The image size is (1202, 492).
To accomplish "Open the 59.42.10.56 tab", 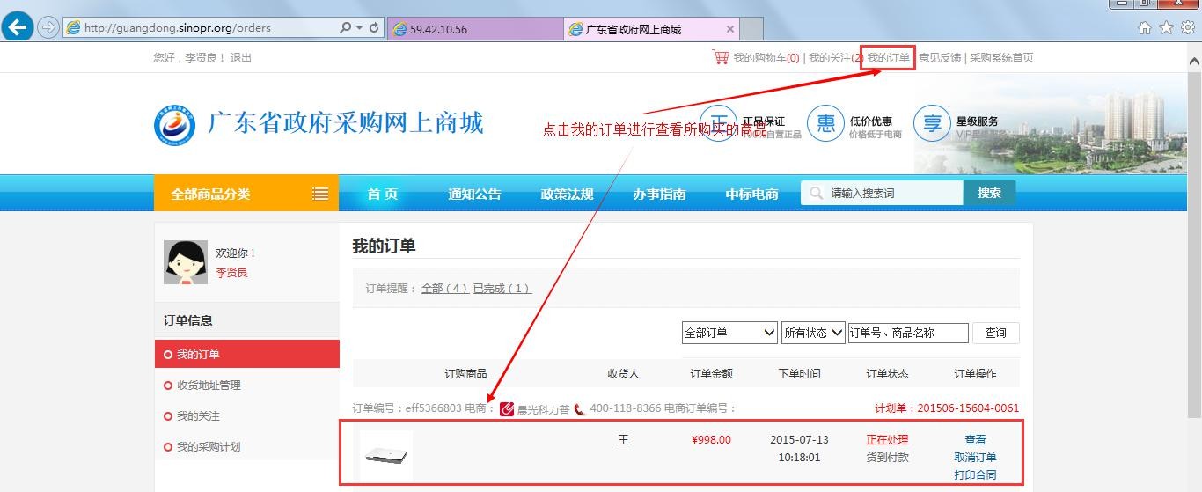I will click(x=474, y=29).
